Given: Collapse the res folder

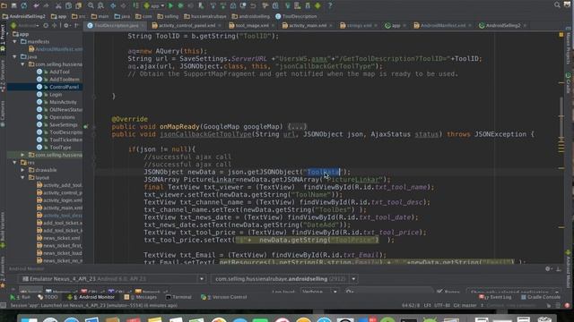Looking at the screenshot, I should coord(15,163).
